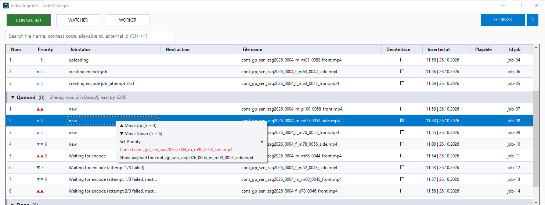545x205 pixels.
Task: Sort by the Deinterlace column header
Action: [x=403, y=49]
